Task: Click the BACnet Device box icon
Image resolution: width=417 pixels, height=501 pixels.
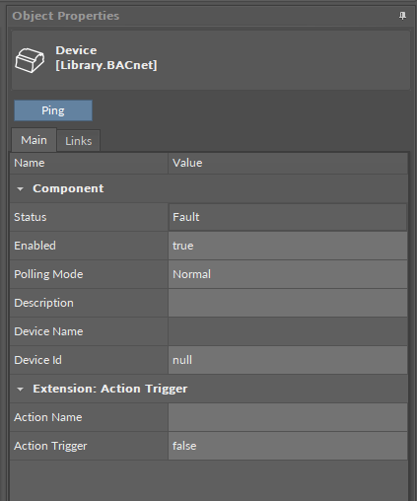Action: tap(30, 60)
